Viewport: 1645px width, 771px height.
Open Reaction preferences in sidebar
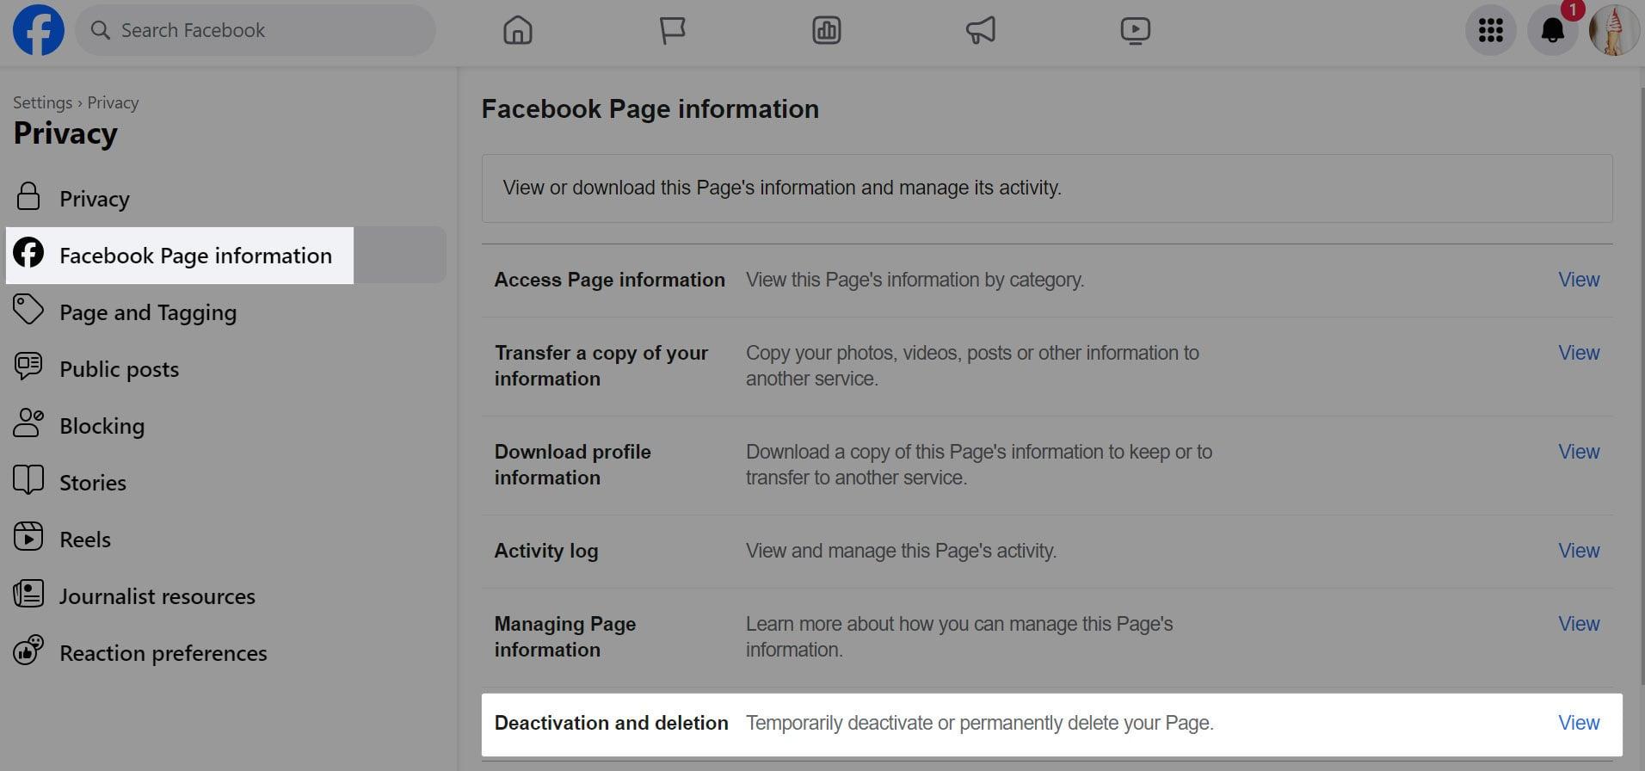[x=163, y=653]
